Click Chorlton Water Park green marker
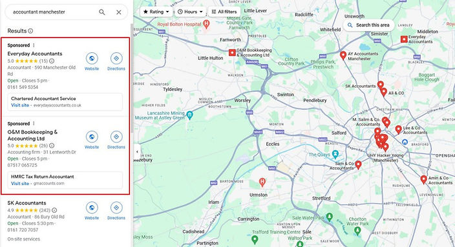The height and width of the screenshot is (247, 455). (357, 231)
